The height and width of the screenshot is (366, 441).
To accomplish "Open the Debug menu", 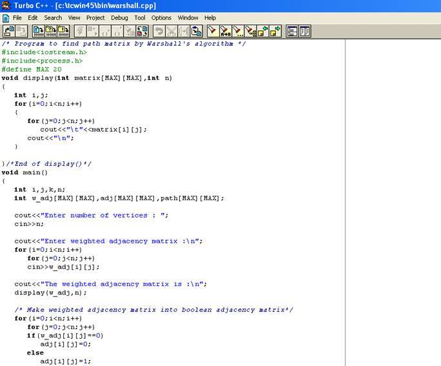I will coord(119,17).
